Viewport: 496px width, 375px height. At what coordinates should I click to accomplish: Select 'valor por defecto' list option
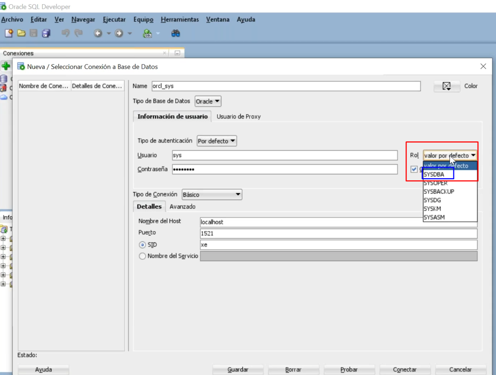tap(450, 166)
